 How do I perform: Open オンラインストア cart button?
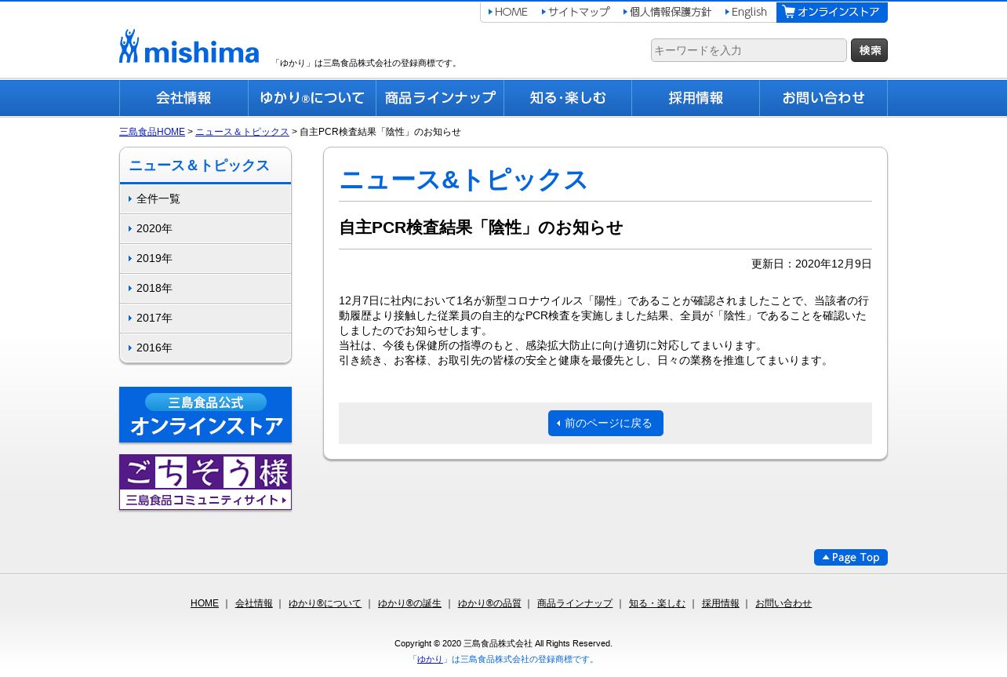[x=832, y=12]
